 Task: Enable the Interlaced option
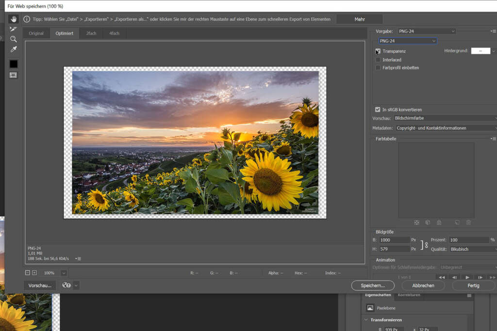tap(377, 60)
